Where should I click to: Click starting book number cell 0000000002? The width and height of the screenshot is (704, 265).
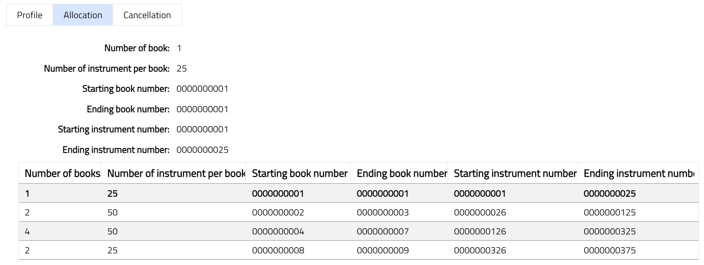coord(278,212)
